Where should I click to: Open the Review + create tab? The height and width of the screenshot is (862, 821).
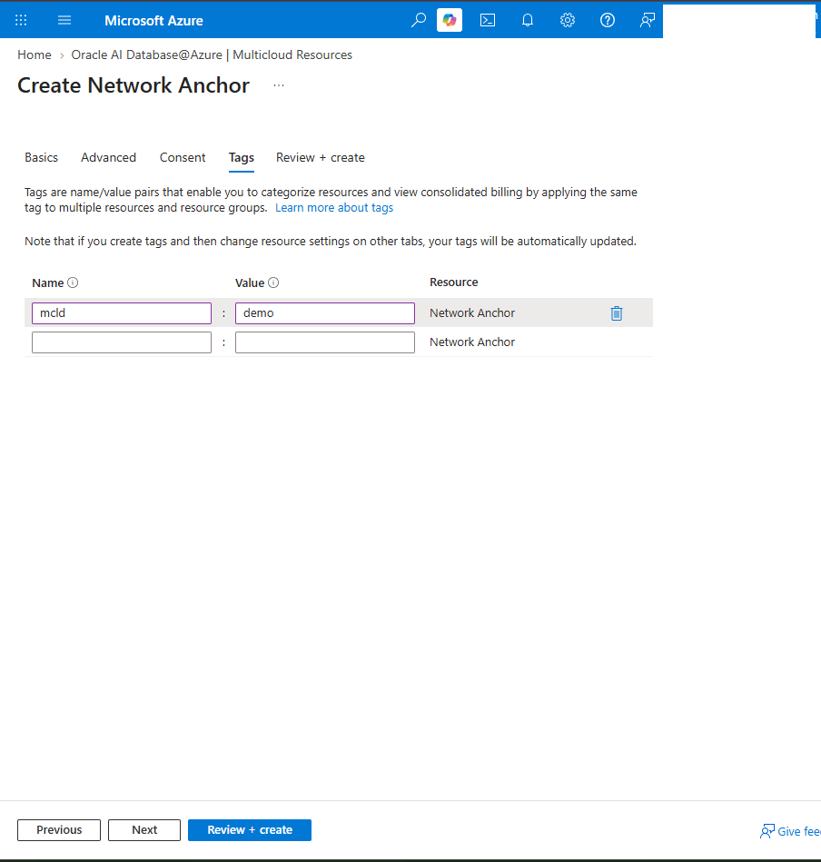click(321, 157)
